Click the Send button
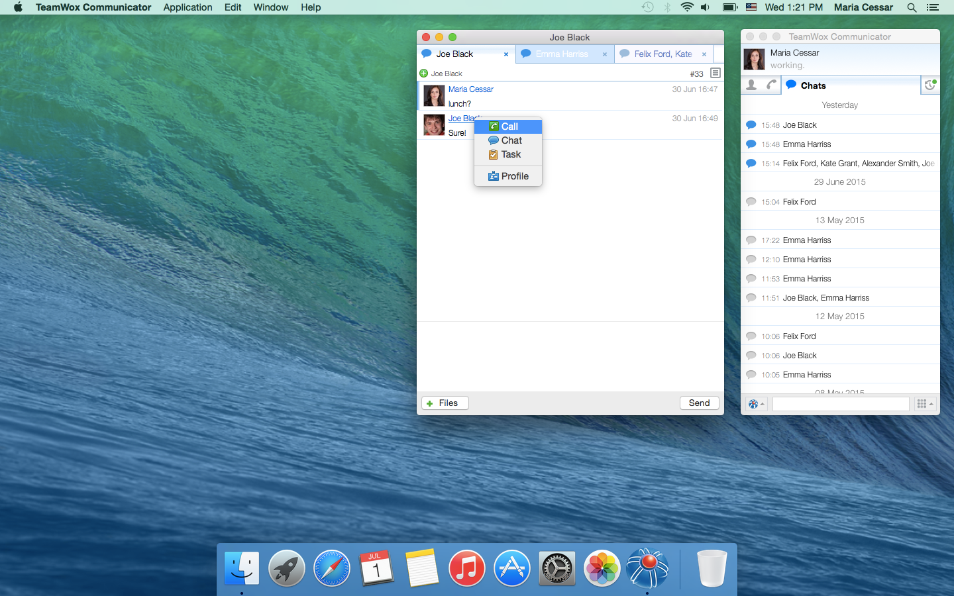Image resolution: width=954 pixels, height=596 pixels. click(x=699, y=403)
